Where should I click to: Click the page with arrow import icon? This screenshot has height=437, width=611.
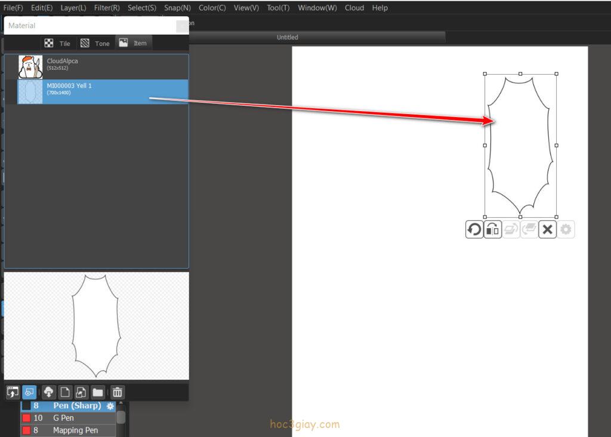tap(81, 392)
